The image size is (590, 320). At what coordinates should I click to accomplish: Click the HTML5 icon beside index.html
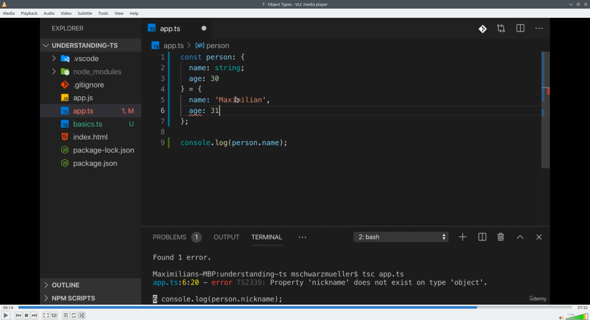pyautogui.click(x=65, y=137)
